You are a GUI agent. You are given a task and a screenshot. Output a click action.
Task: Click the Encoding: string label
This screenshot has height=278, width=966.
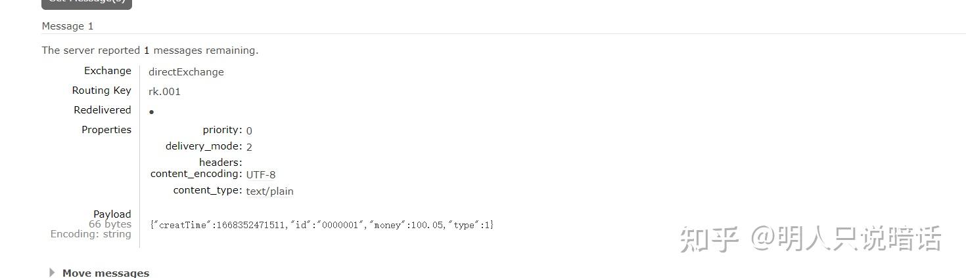91,234
